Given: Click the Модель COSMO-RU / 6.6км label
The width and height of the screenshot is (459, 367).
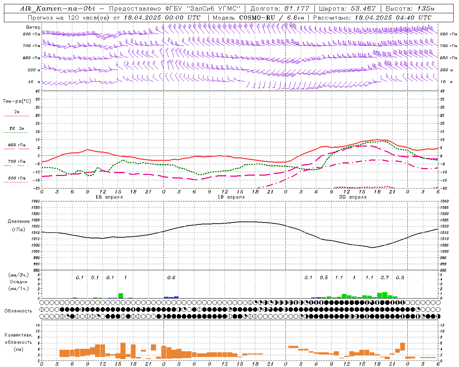Looking at the screenshot, I should coord(259,18).
